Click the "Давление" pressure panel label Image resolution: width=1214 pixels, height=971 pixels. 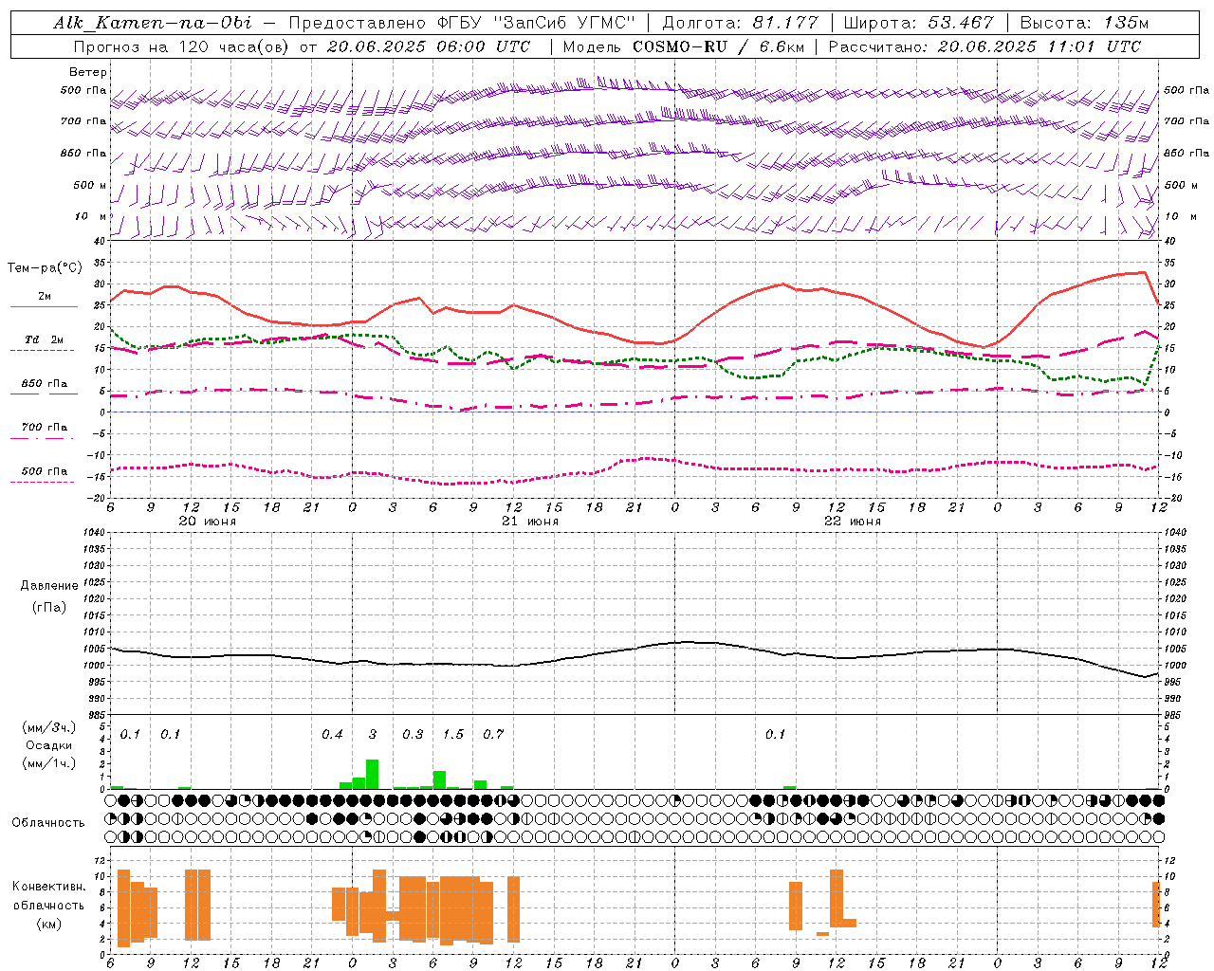49,586
